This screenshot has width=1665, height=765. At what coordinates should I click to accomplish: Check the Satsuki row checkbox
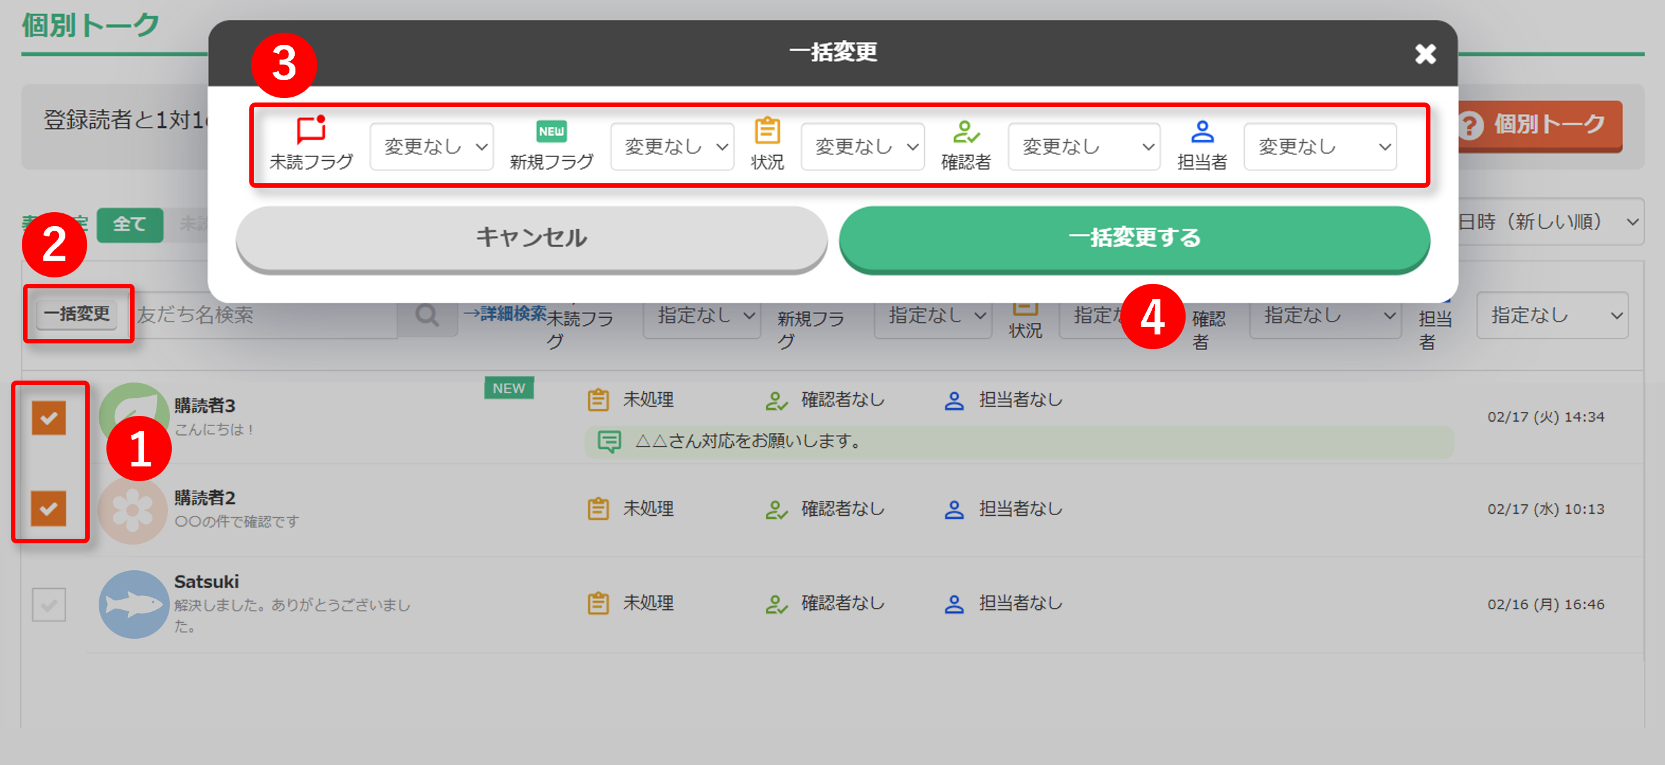click(x=49, y=605)
